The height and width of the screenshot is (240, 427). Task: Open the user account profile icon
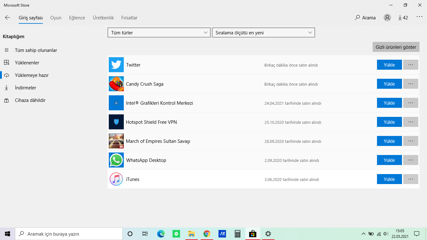click(387, 17)
